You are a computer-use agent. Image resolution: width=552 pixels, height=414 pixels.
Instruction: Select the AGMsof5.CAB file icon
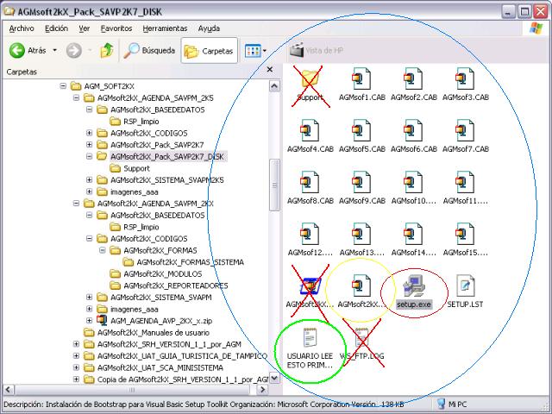click(x=361, y=130)
